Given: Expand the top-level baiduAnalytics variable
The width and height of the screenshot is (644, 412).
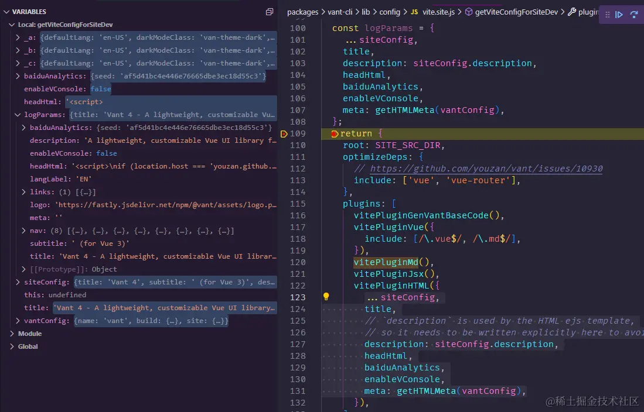Looking at the screenshot, I should point(18,76).
